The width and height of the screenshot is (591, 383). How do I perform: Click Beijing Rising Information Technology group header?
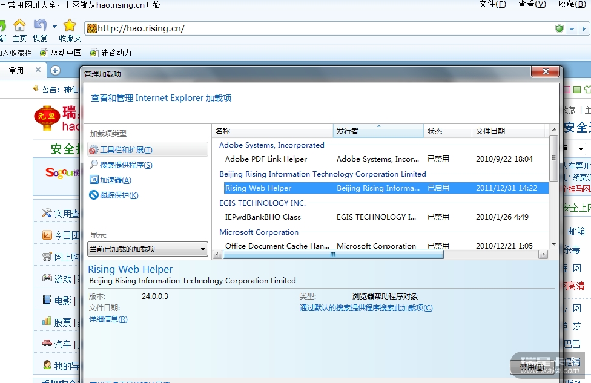323,174
